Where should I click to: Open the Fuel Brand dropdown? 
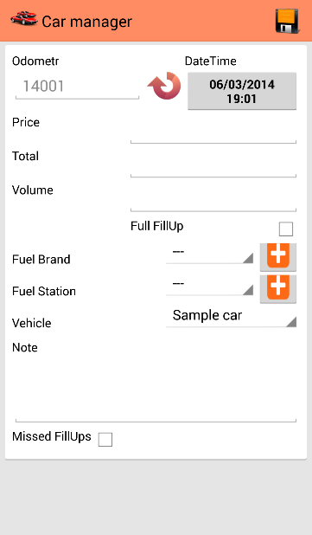209,255
